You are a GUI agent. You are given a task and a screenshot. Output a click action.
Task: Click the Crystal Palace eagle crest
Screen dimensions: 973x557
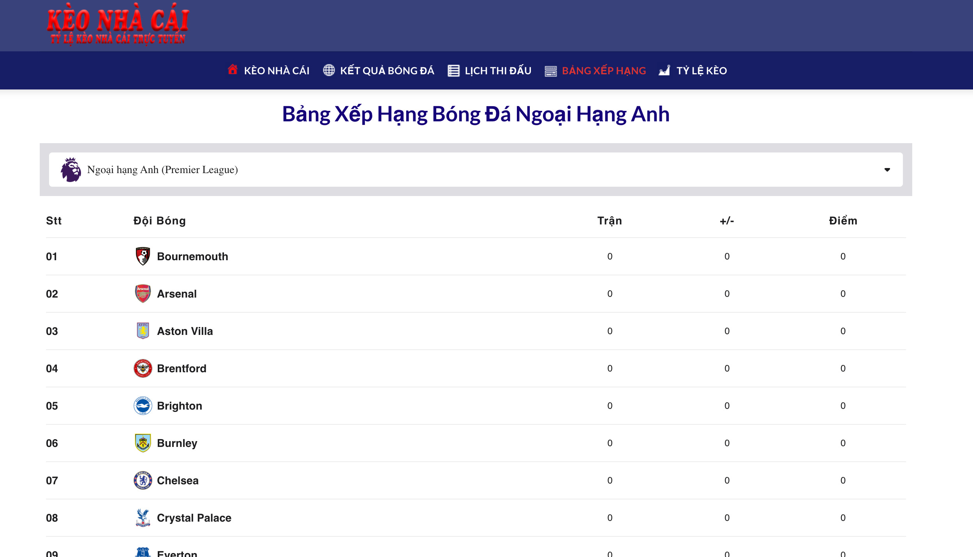point(143,518)
